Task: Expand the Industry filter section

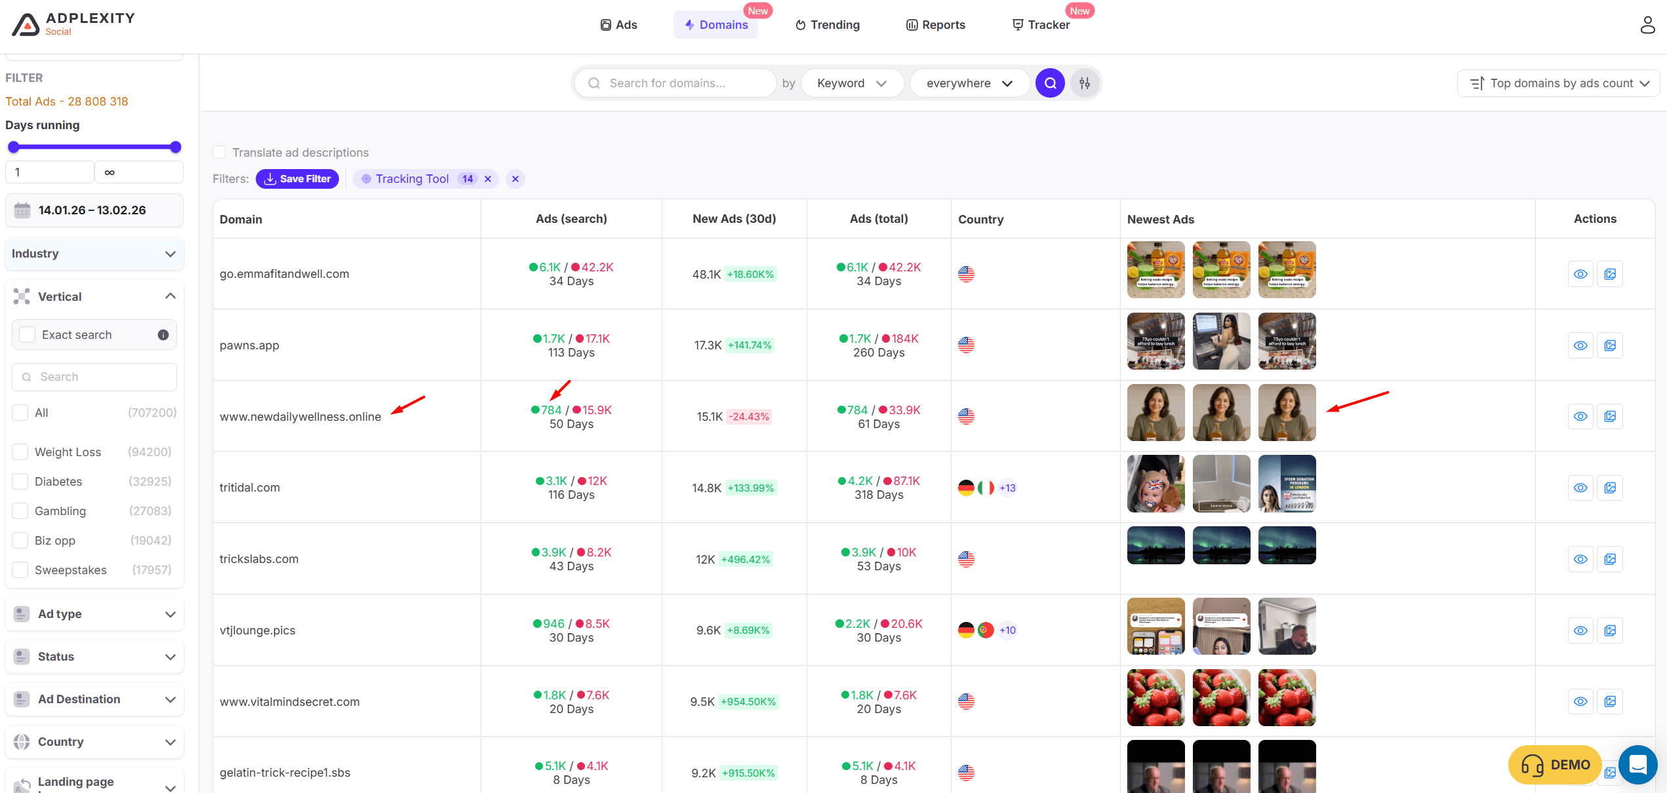Action: point(94,254)
